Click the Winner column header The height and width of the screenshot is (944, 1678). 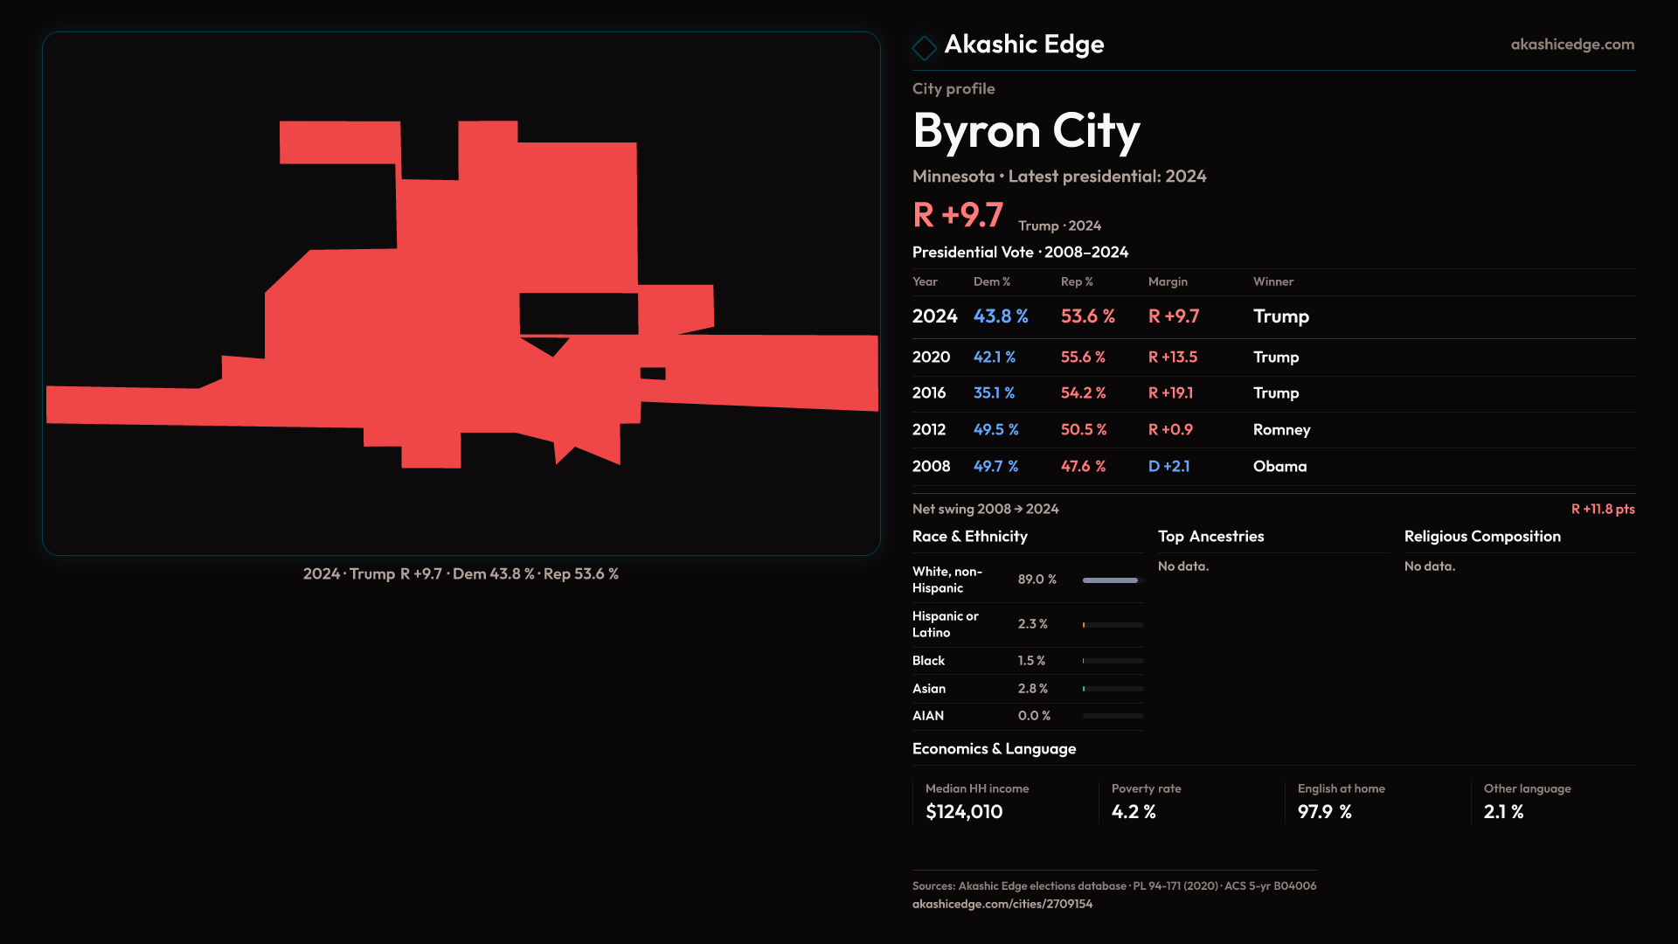[1272, 281]
